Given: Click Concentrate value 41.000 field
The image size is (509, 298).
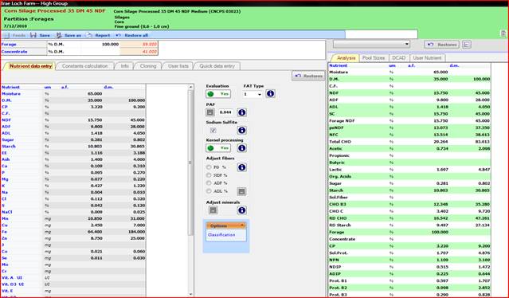Looking at the screenshot, I should [x=139, y=52].
